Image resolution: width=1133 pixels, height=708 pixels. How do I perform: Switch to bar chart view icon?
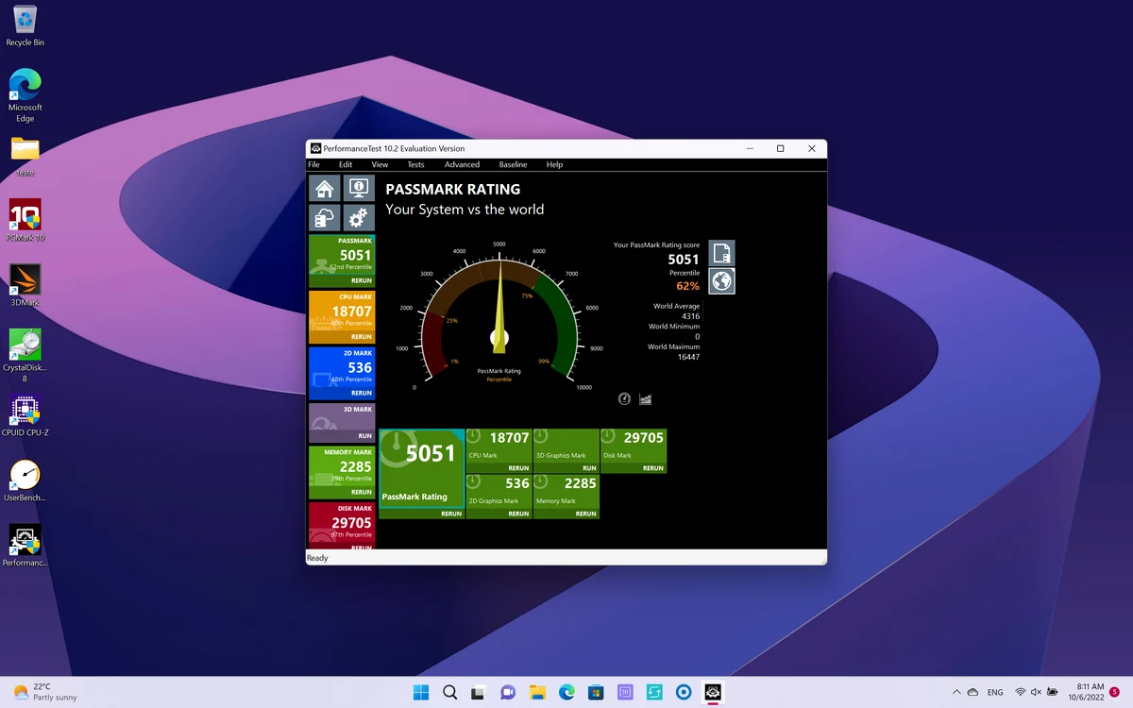[x=646, y=399]
